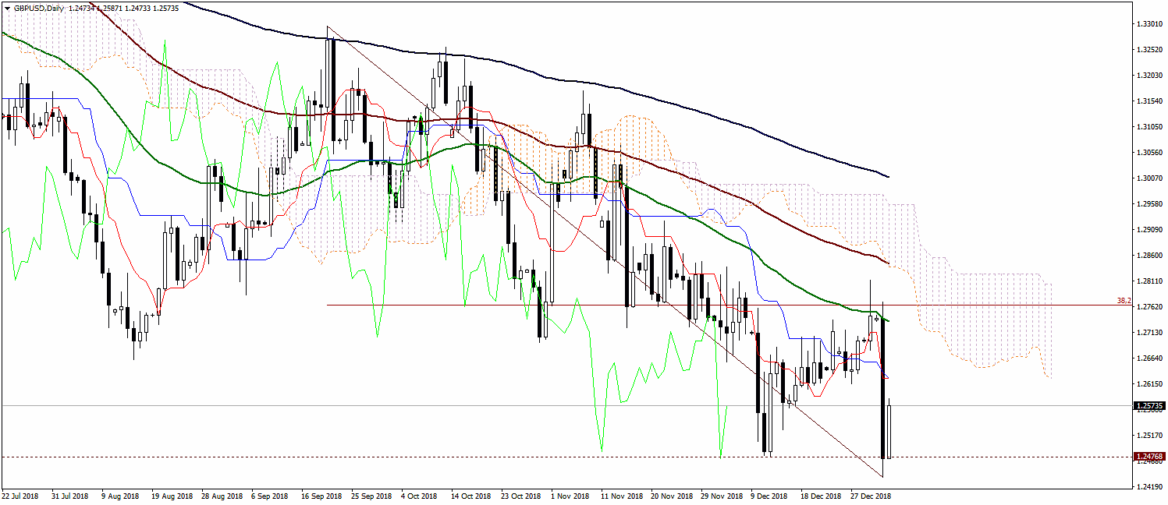This screenshot has width=1168, height=505.
Task: Click the 1.27130 price axis label
Action: pyautogui.click(x=1149, y=333)
